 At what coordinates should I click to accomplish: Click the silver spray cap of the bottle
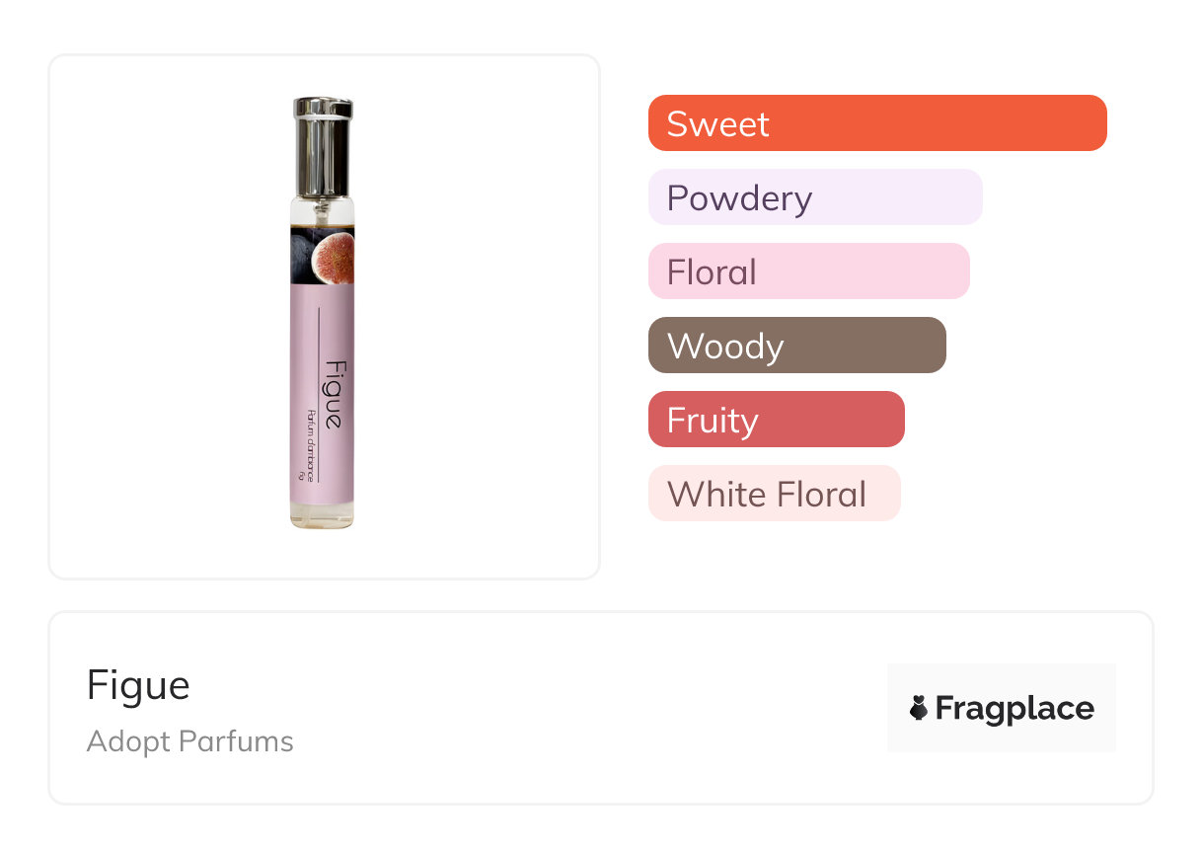[323, 145]
